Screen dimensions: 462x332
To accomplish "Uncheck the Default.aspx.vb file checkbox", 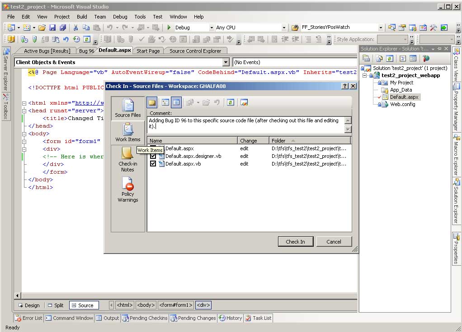I will [x=153, y=163].
